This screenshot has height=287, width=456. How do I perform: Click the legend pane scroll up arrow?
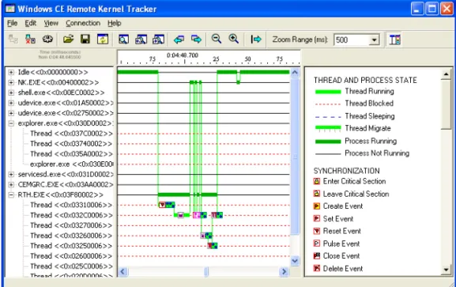point(446,74)
